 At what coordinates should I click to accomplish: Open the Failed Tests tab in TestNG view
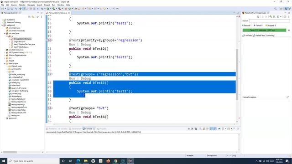click(259, 36)
